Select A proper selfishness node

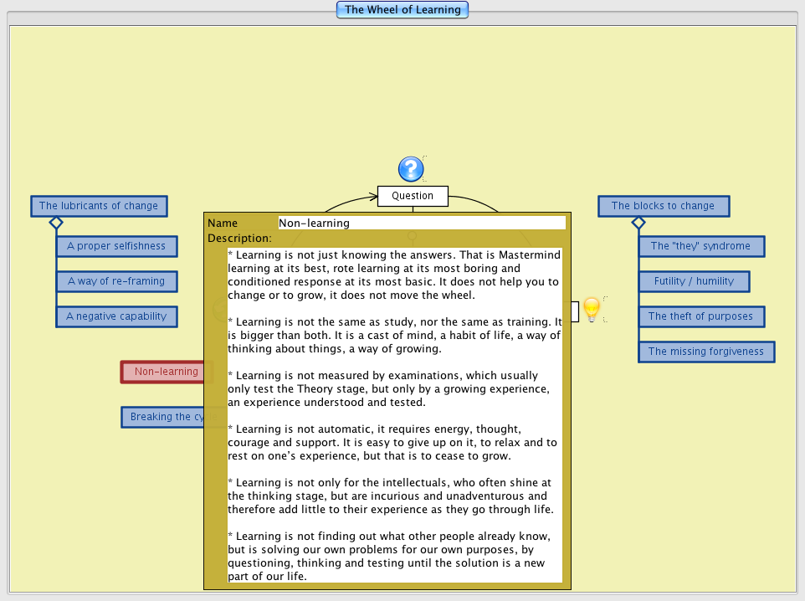coord(116,246)
